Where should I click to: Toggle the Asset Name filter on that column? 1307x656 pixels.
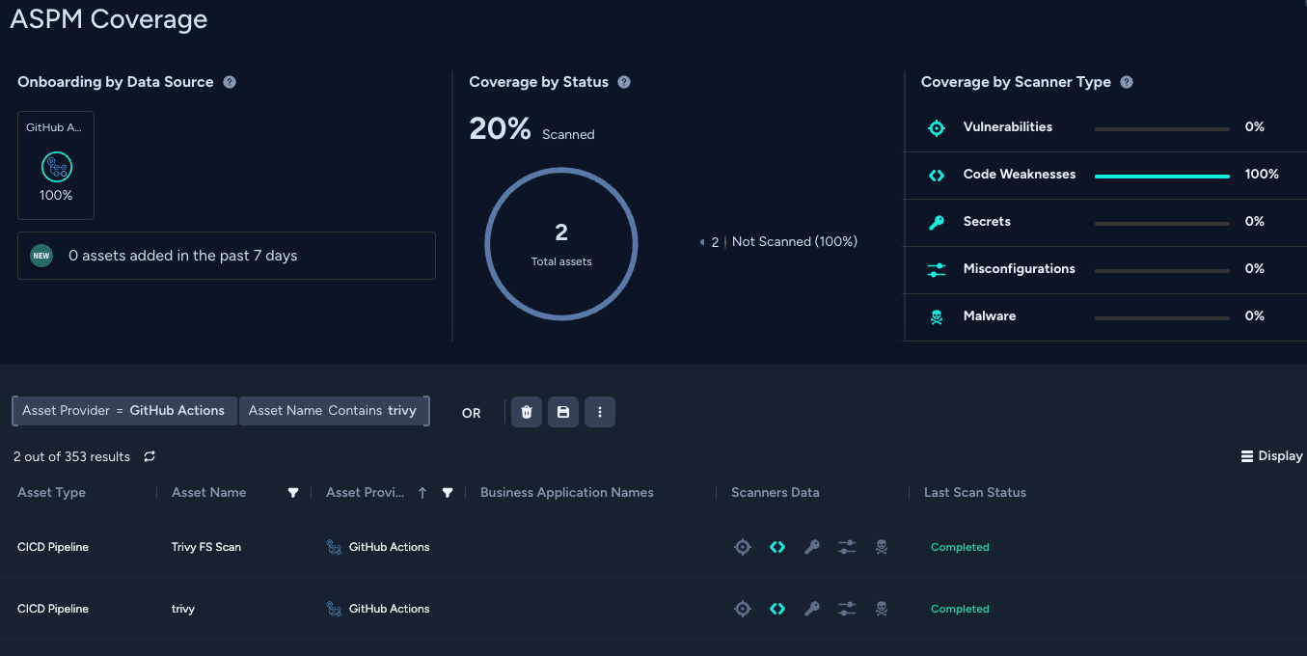[292, 492]
